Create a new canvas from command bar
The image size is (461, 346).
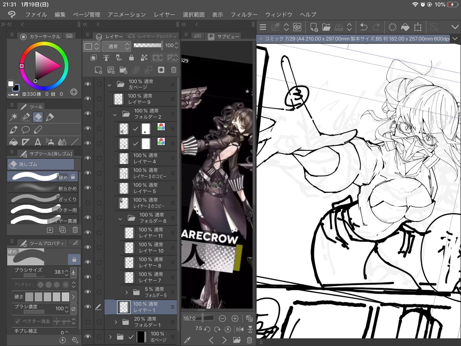314,27
